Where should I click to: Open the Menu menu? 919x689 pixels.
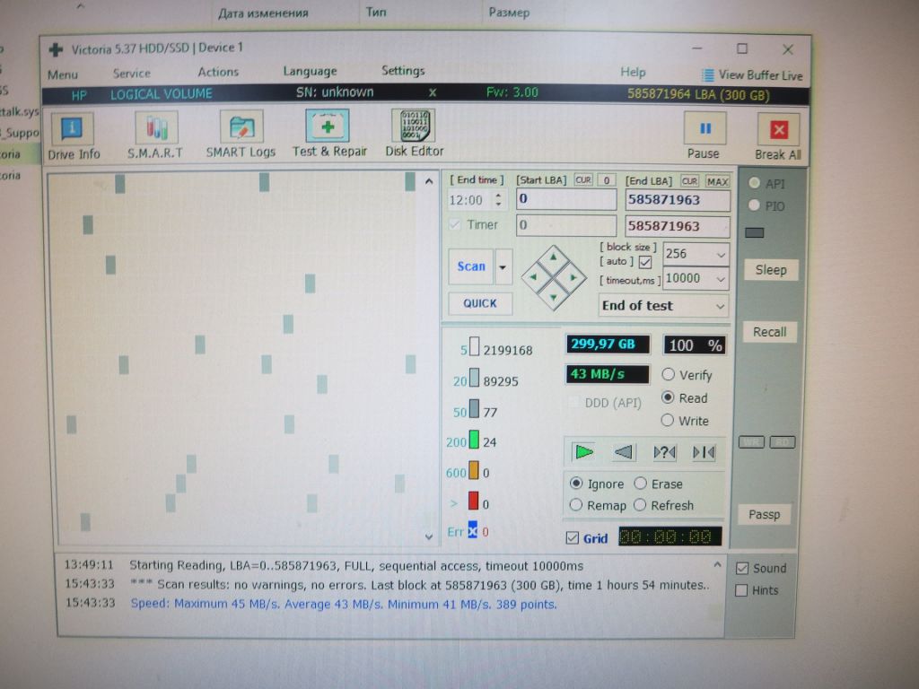click(63, 74)
